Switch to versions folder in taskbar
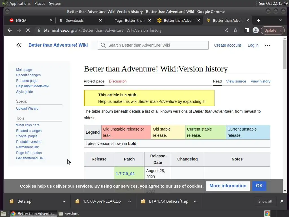The image size is (289, 217). (x=69, y=214)
